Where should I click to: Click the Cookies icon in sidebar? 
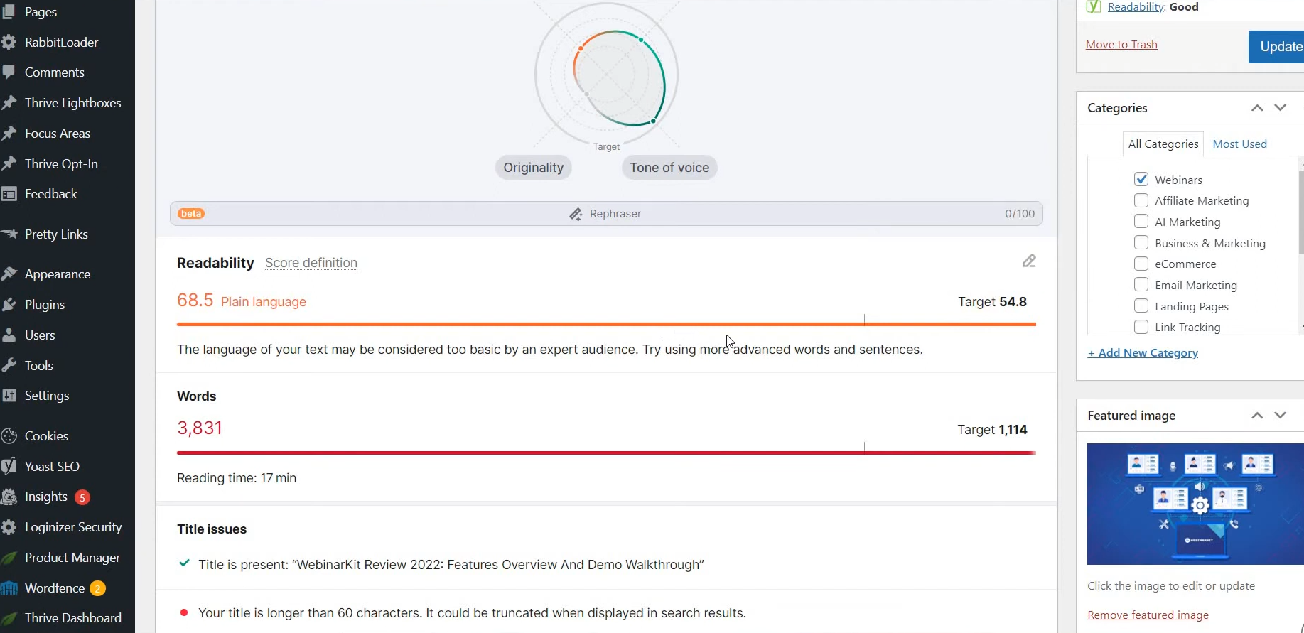click(x=9, y=436)
